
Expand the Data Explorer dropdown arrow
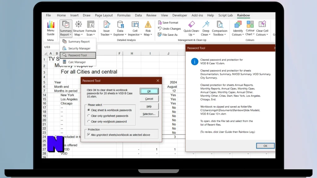(x=126, y=35)
